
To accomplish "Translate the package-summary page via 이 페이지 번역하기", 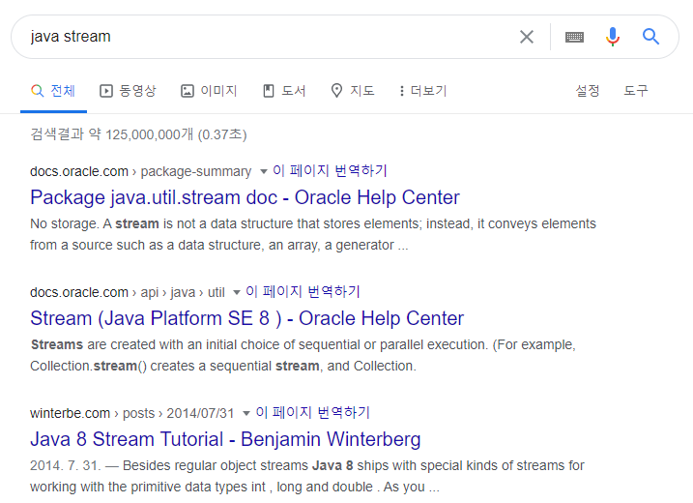I will 330,171.
